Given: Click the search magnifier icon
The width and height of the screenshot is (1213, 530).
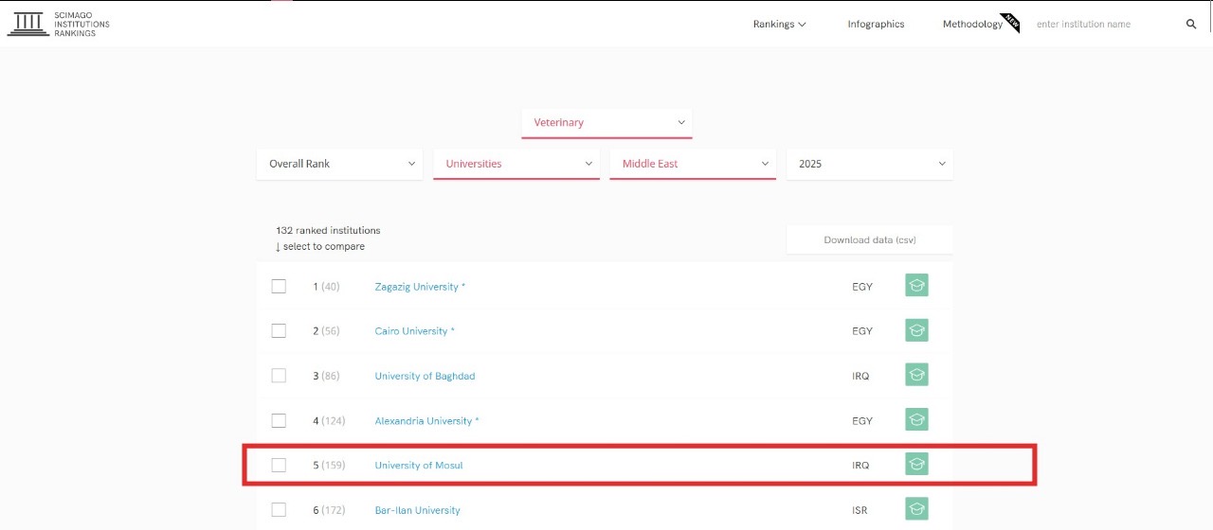Looking at the screenshot, I should [1191, 25].
